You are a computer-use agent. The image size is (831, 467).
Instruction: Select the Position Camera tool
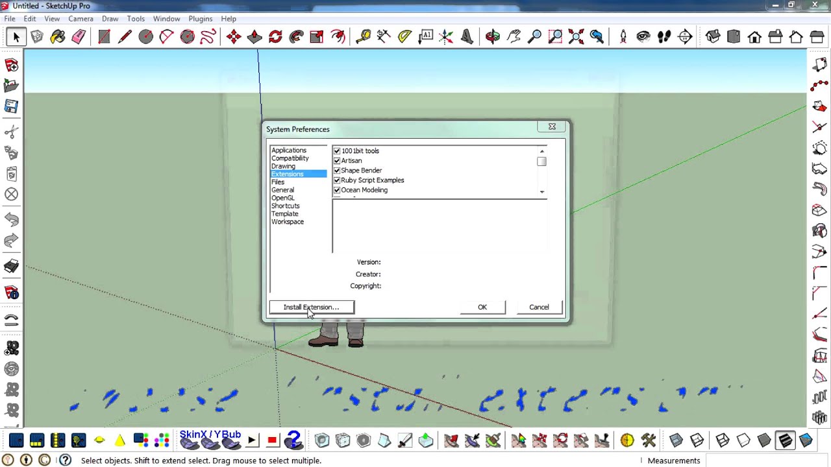623,37
